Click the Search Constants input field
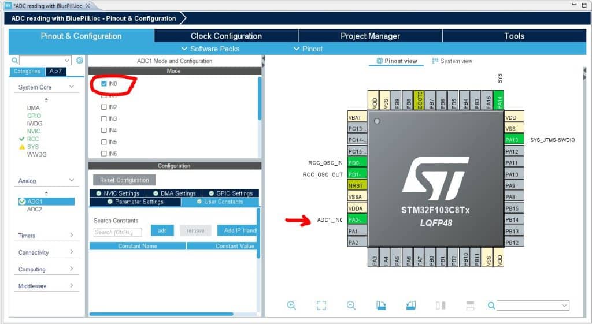Viewport: 592px width, 324px height. [x=118, y=232]
